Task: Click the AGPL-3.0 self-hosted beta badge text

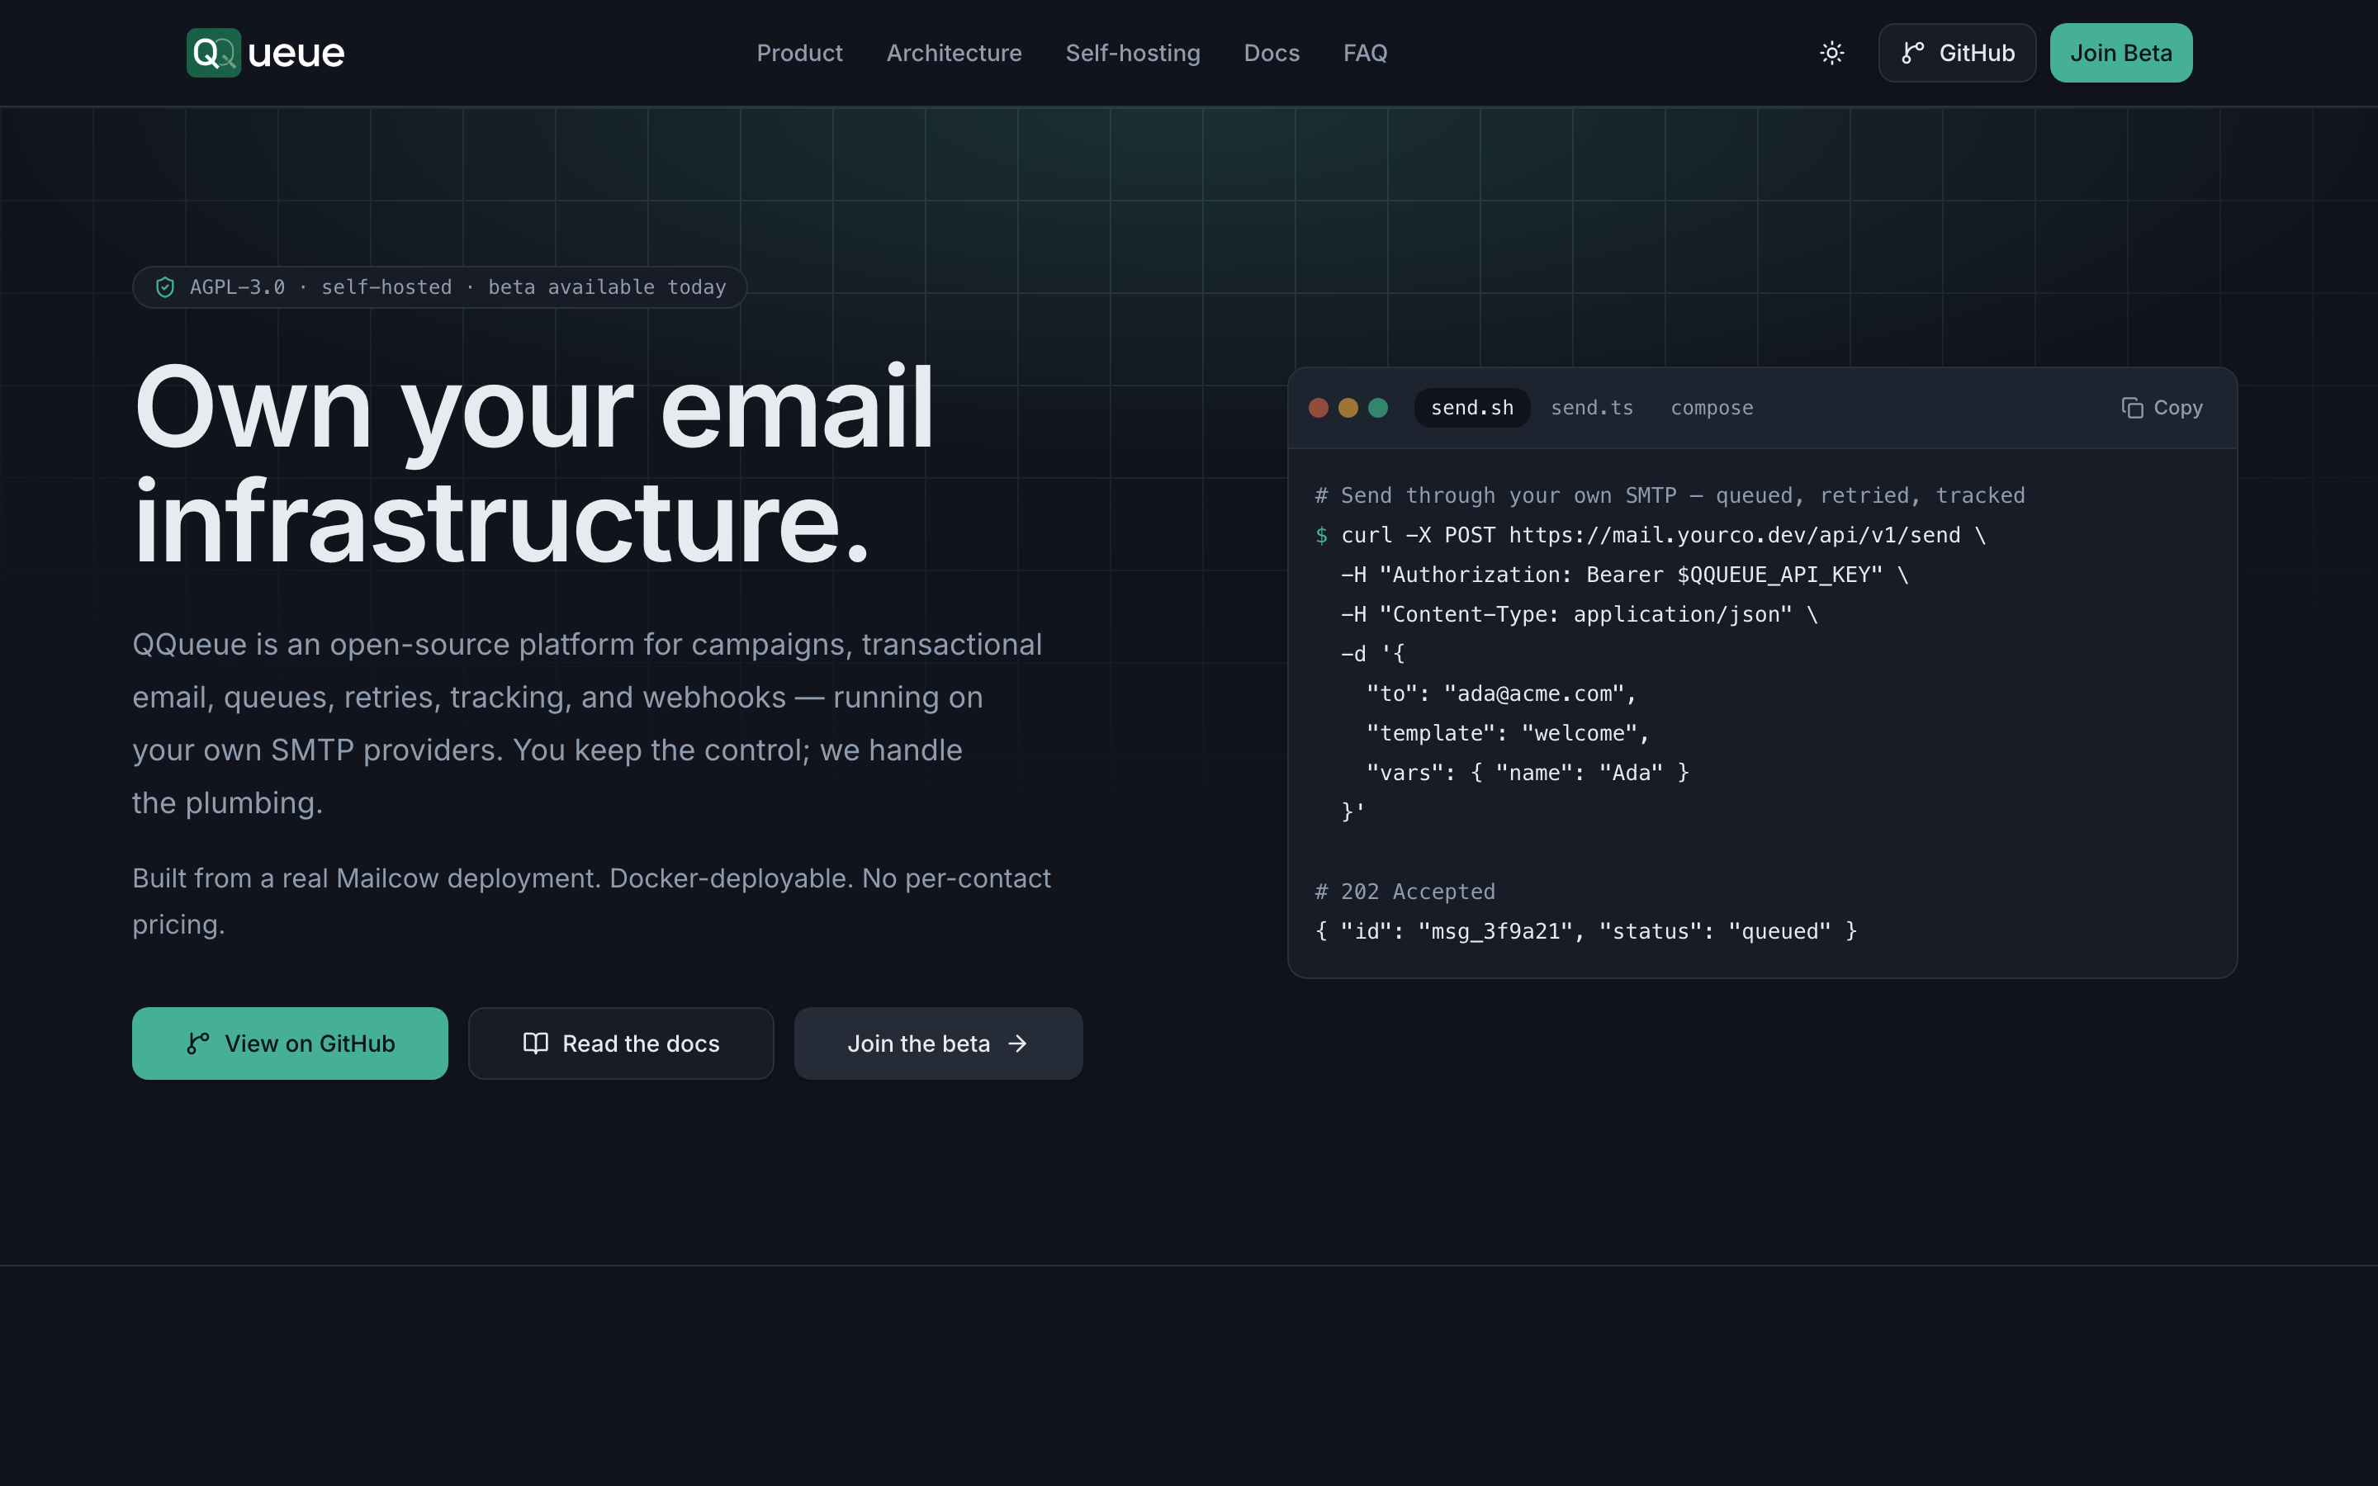Action: tap(458, 287)
